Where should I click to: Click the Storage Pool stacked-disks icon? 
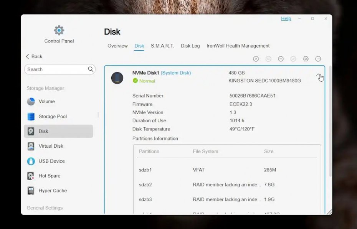[31, 117]
